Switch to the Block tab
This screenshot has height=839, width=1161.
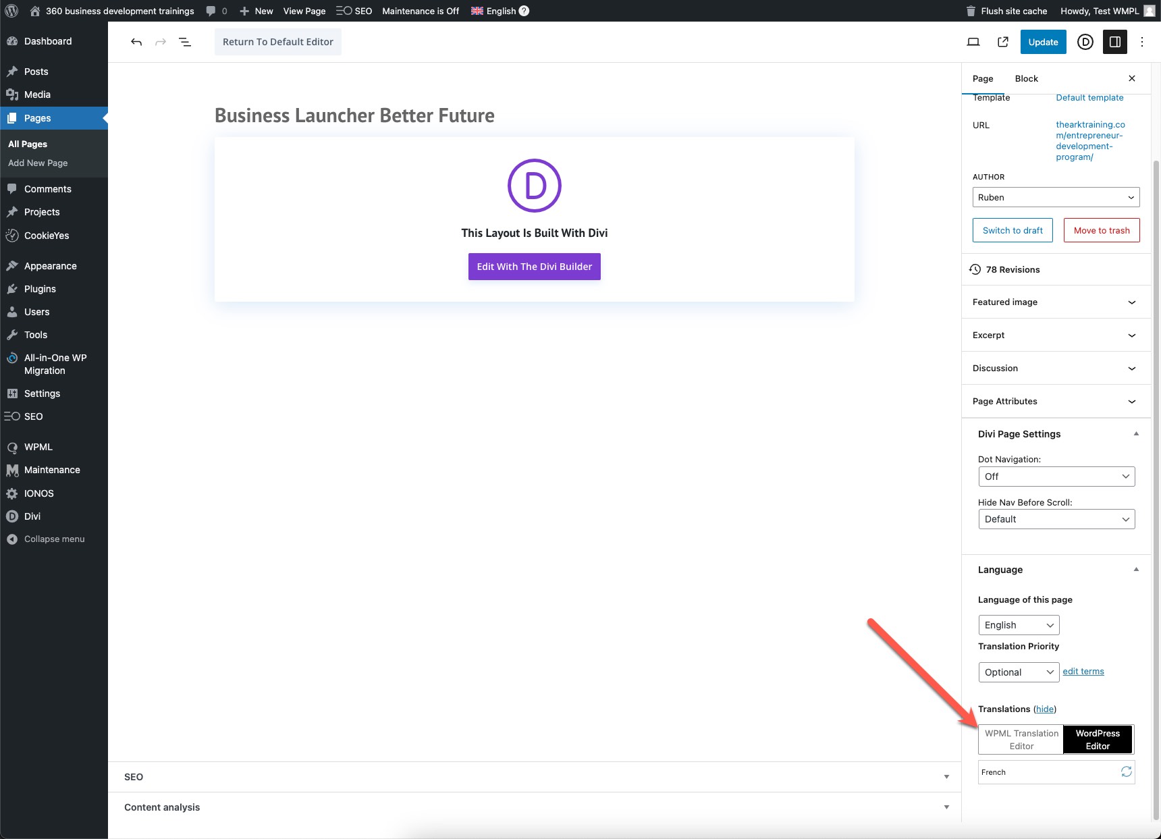(x=1026, y=78)
